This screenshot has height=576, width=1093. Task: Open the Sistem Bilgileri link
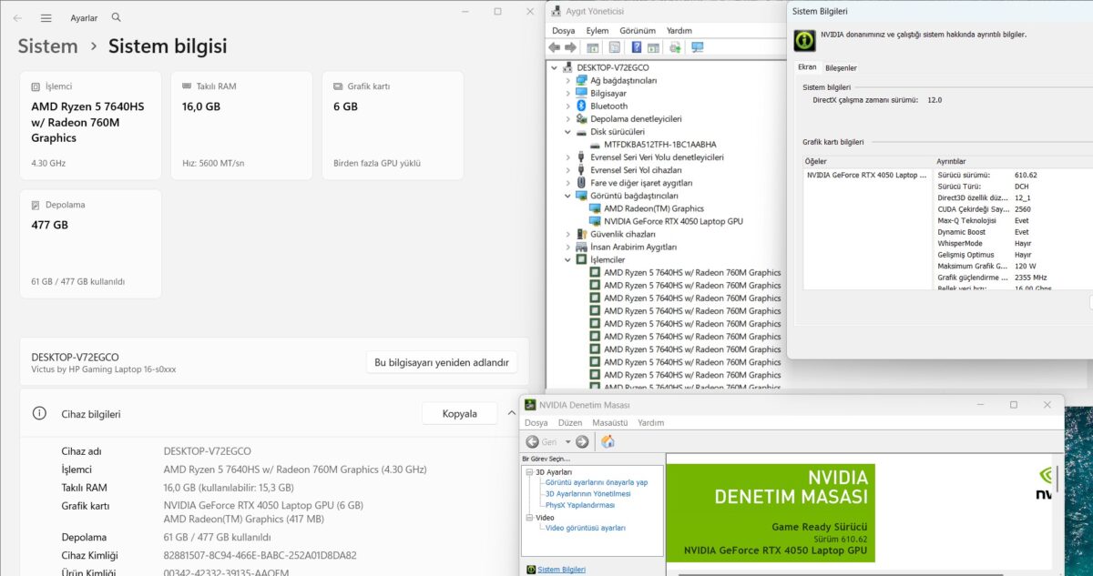pos(561,570)
